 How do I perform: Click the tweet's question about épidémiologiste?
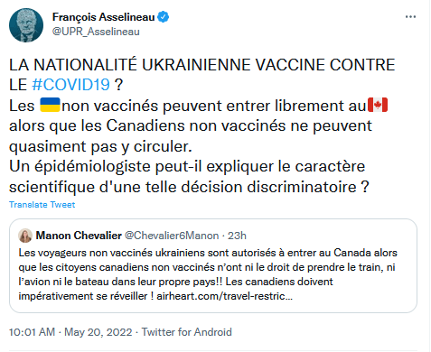coord(189,177)
